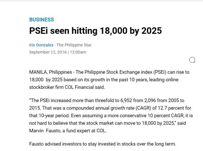203x151 pixels.
Task: Click the 12:00am timestamp
Action: click(x=78, y=52)
